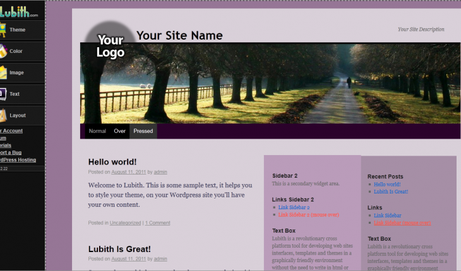Viewport: 461px width, 271px height.
Task: Open Hello world! in Recent Posts
Action: 387,185
